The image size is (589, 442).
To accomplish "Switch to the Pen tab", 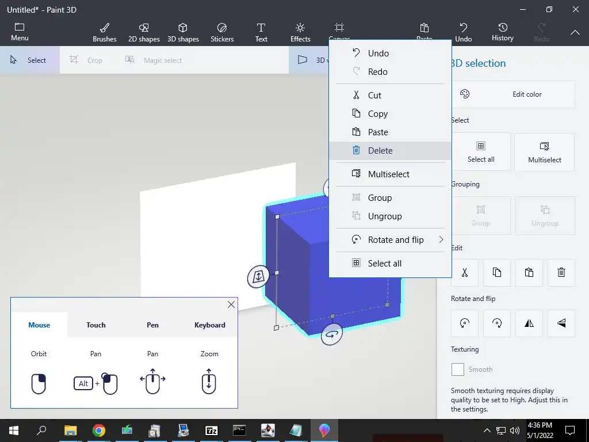I will [152, 325].
